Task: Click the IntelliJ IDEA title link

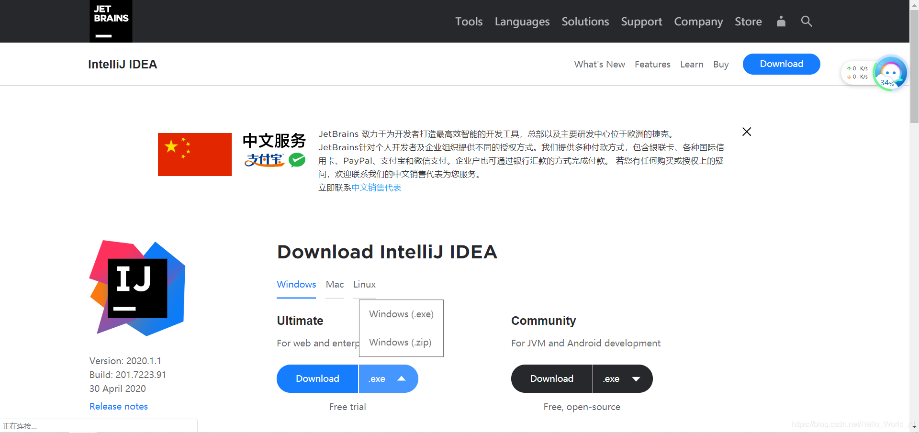Action: click(123, 64)
